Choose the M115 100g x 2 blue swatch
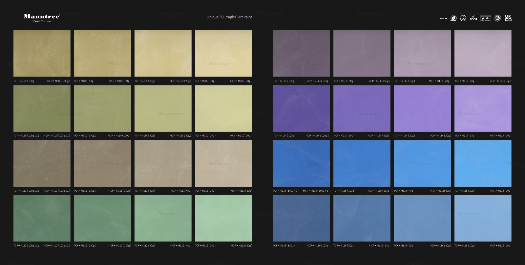Screen dimensions: 525x265 [x=301, y=163]
